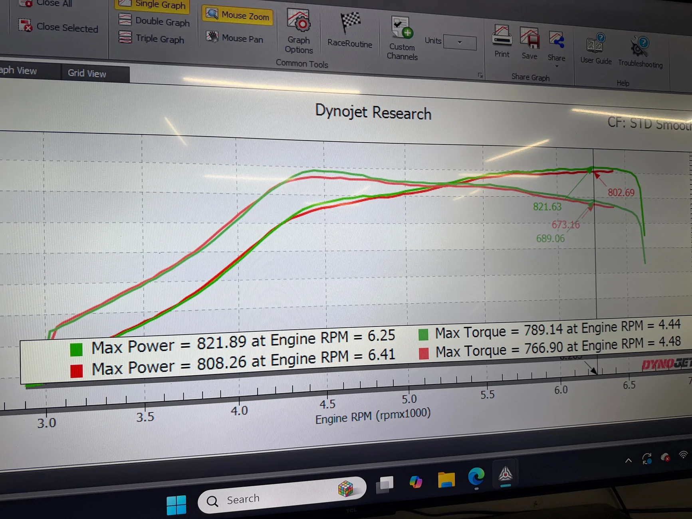Click the 673.16 red data label
Image resolution: width=692 pixels, height=519 pixels.
pyautogui.click(x=565, y=224)
